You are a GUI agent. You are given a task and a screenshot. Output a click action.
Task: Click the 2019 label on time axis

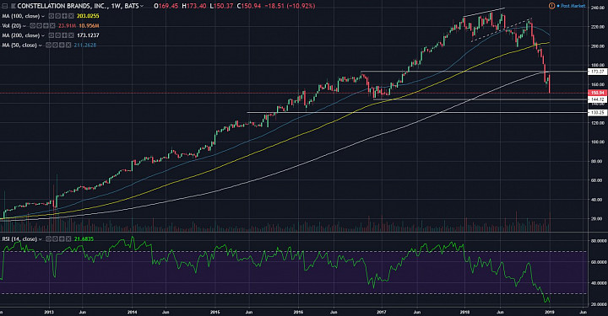coord(550,311)
